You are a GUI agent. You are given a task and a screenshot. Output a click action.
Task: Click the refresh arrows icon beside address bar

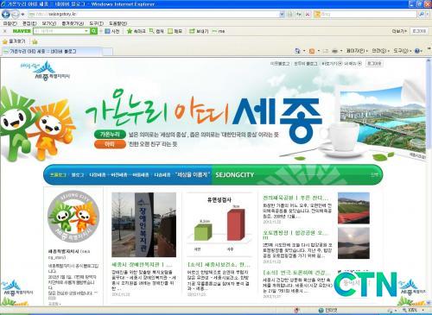click(x=299, y=14)
